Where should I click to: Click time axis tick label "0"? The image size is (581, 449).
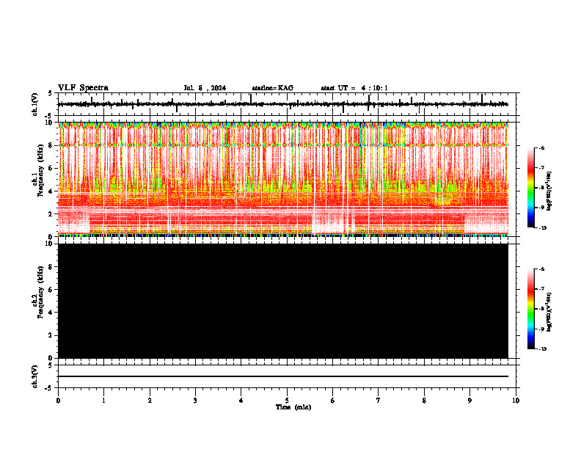(58, 401)
